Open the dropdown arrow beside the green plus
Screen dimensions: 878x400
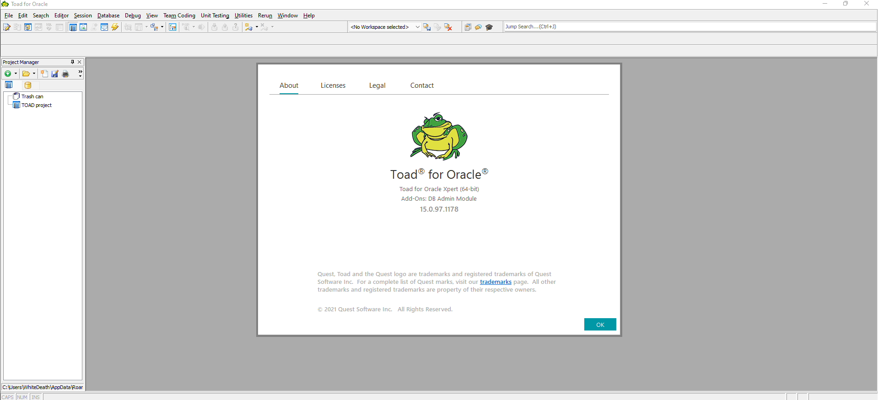[16, 74]
